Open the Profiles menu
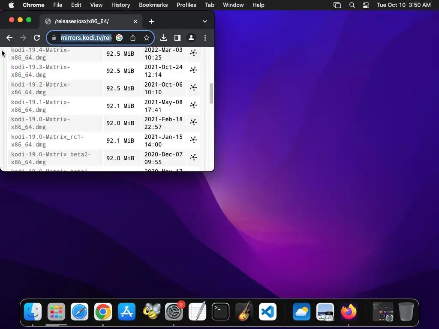 coord(186,5)
